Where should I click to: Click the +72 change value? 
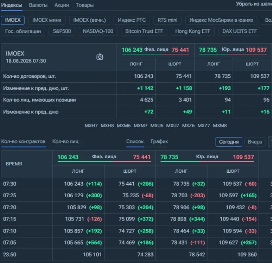(149, 112)
